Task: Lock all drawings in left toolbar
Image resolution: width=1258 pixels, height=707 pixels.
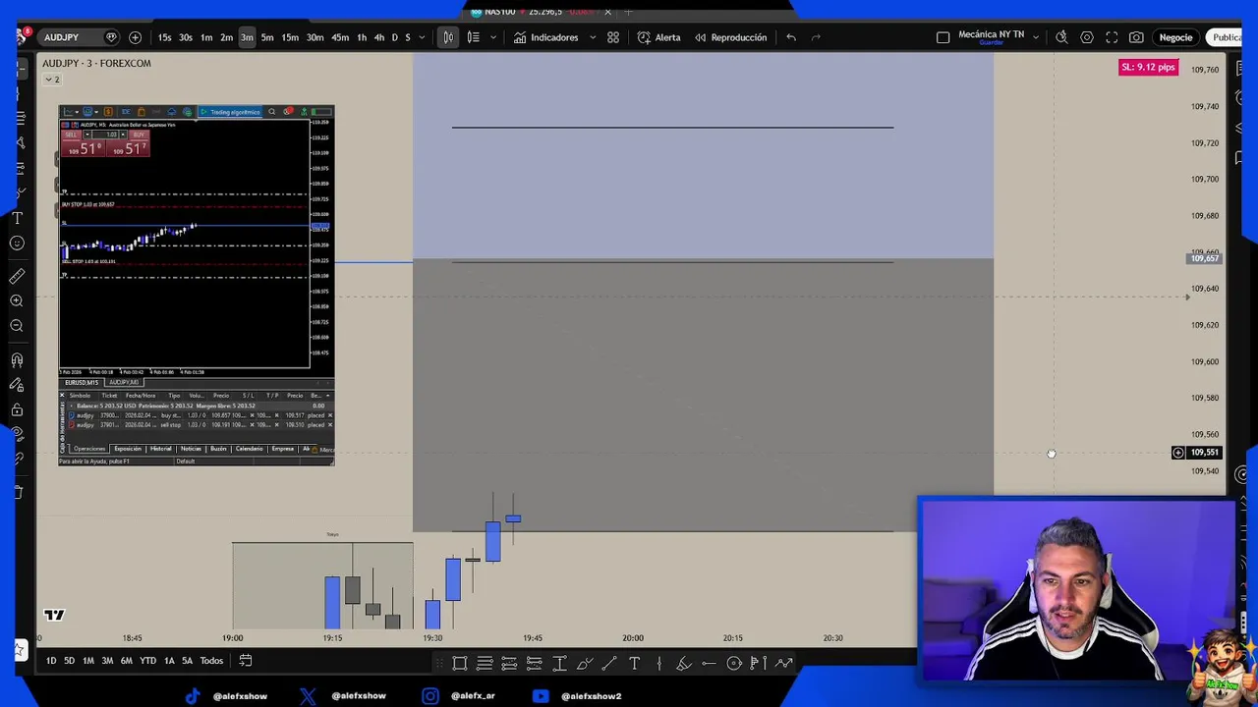Action: point(17,409)
